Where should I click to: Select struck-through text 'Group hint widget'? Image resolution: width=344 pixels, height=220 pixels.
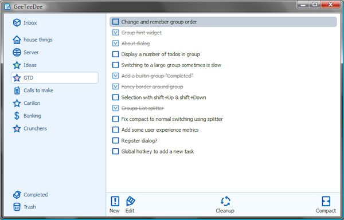click(142, 33)
